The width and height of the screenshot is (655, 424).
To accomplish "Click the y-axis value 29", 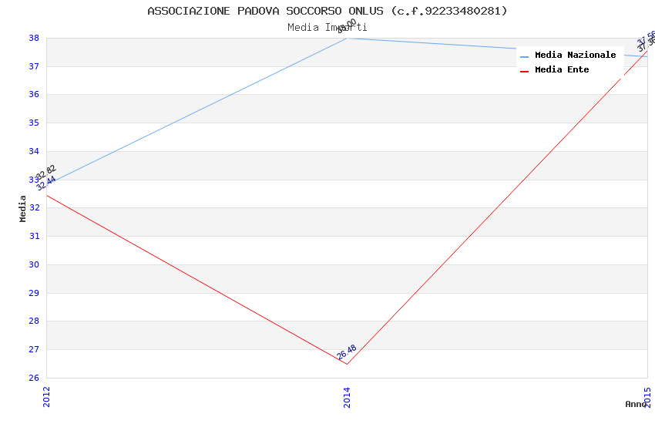I will click(34, 293).
